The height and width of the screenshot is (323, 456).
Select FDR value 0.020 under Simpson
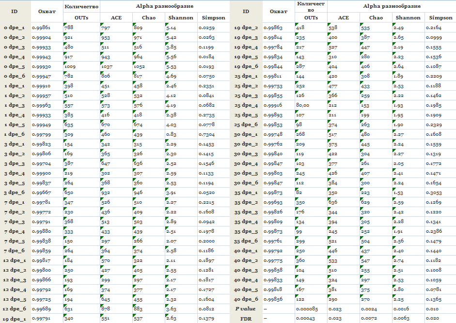432,319
